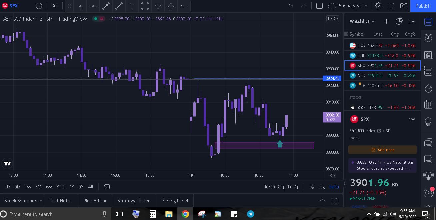Open the Strategy Tester tab
This screenshot has height=220, width=436.
click(x=133, y=201)
